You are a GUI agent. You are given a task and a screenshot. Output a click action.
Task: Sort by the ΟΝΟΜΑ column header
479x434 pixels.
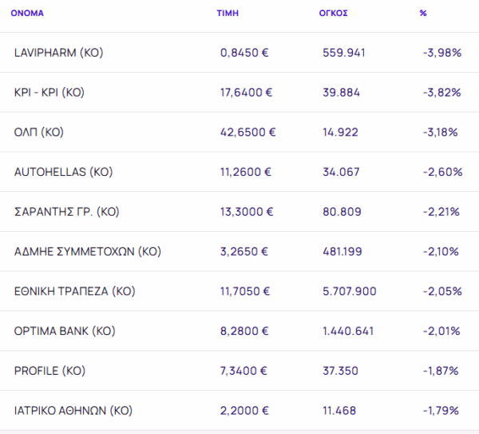point(27,13)
